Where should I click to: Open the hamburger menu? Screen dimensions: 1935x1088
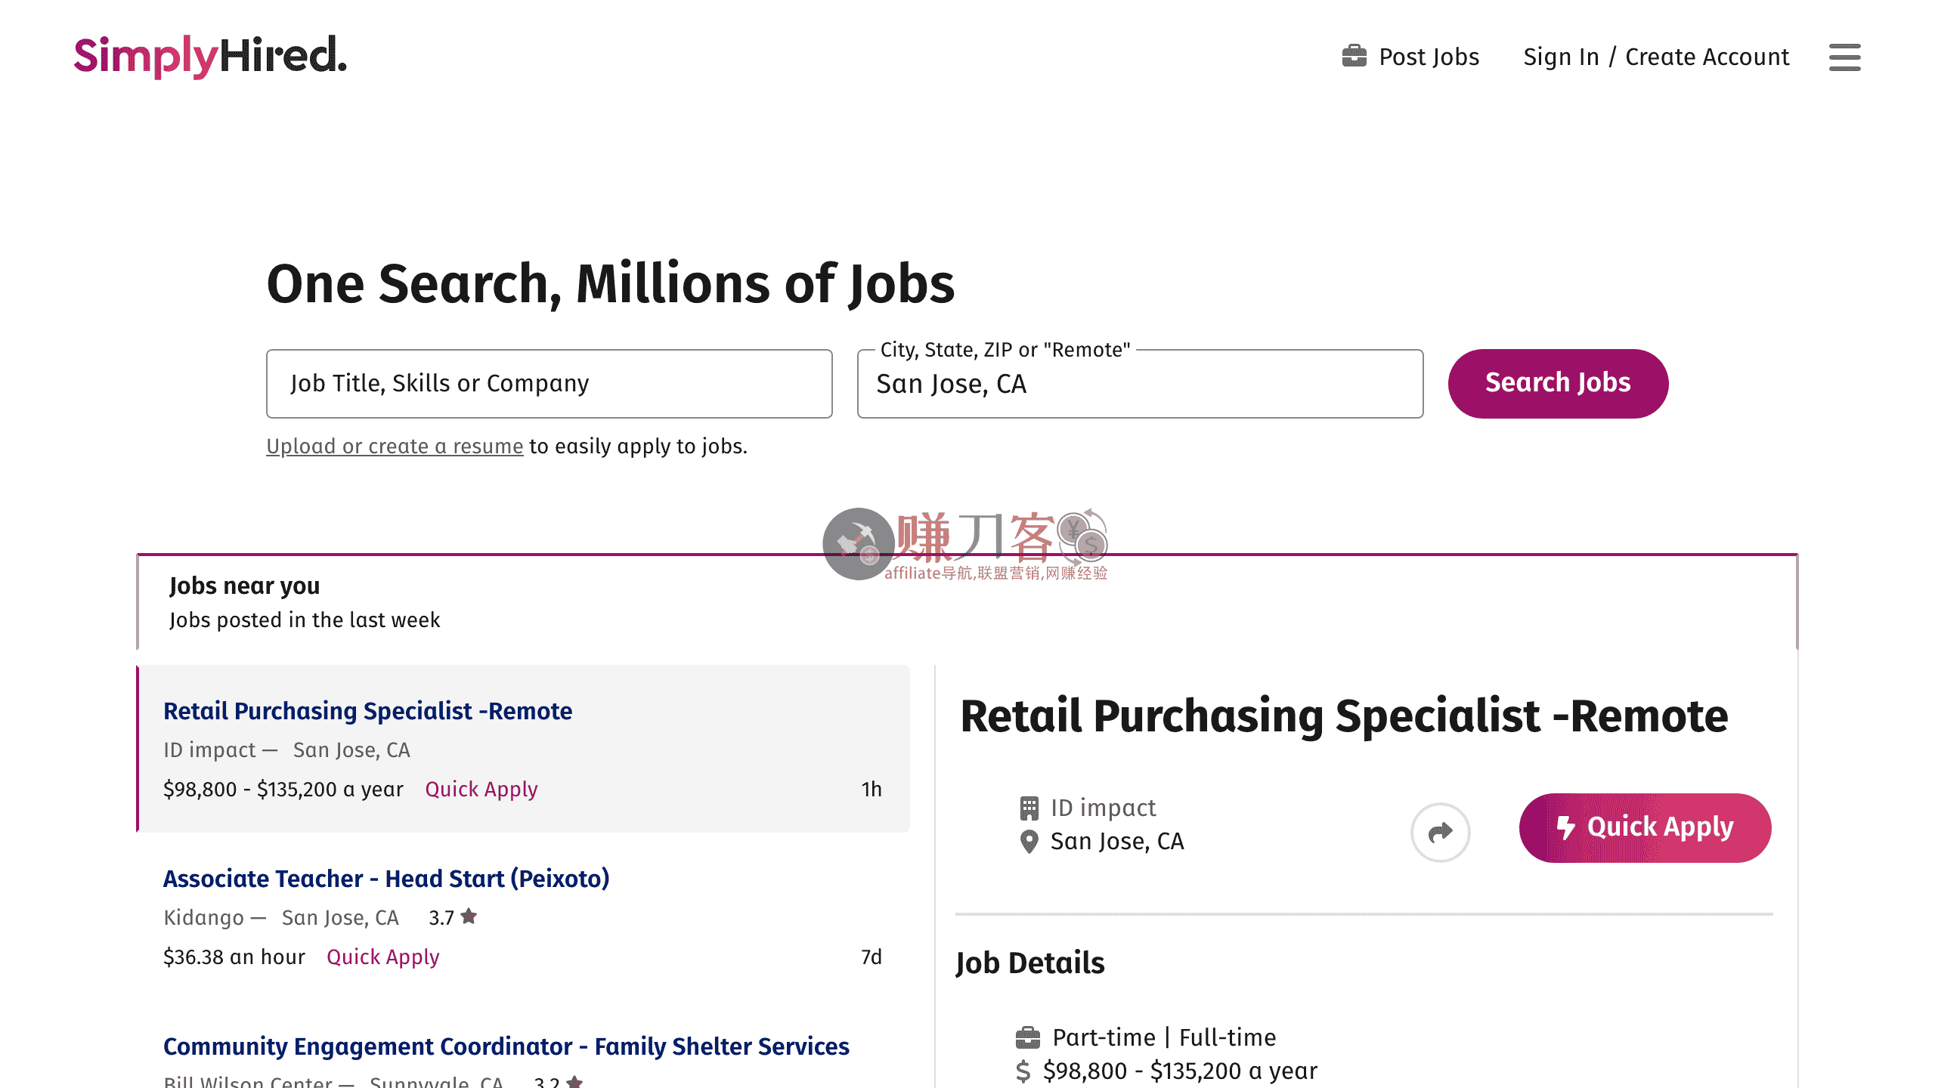[1844, 57]
